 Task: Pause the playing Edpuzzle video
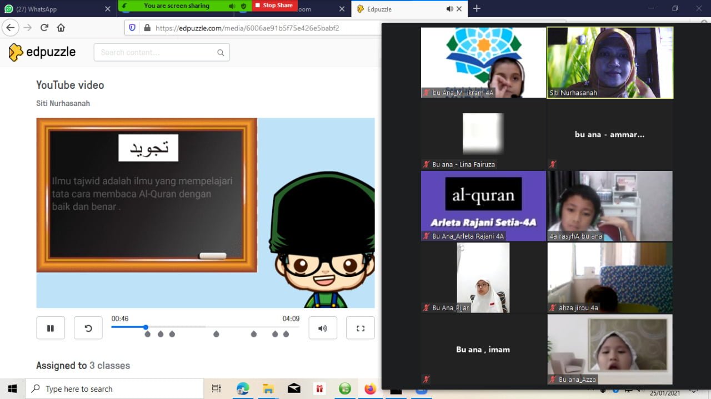point(51,327)
